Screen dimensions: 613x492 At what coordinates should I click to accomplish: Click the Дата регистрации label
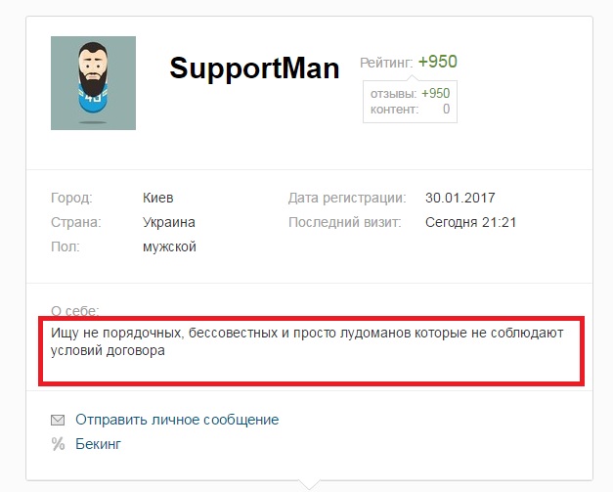tap(347, 198)
